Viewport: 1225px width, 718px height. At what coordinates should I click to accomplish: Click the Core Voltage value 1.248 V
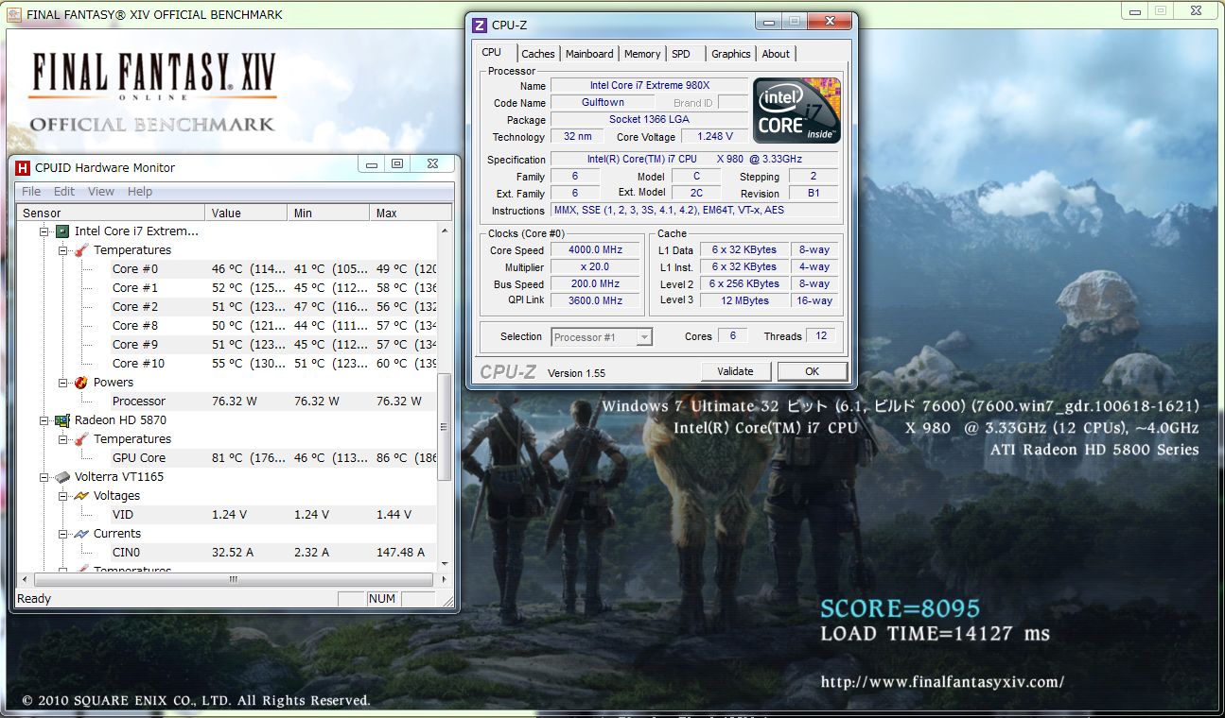coord(714,137)
